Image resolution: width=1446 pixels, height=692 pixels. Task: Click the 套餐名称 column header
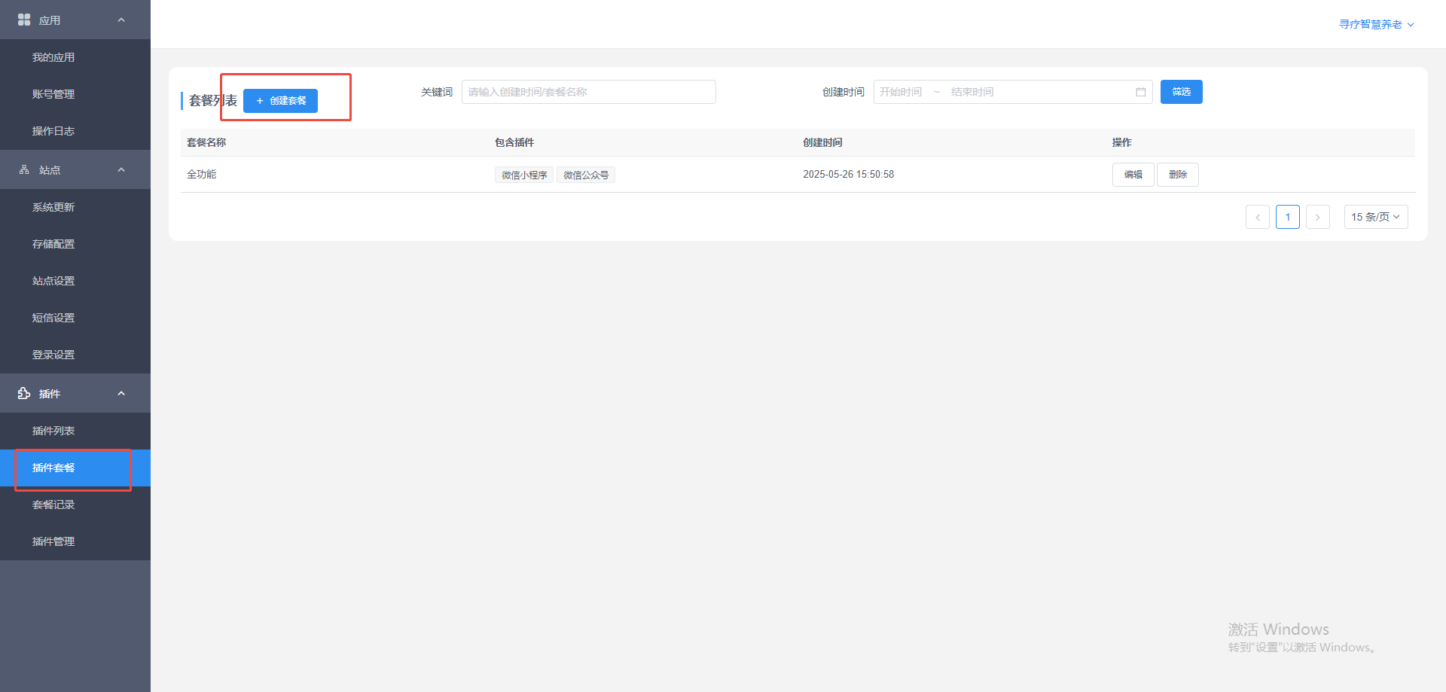206,142
